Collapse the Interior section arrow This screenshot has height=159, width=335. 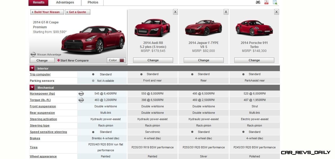click(x=32, y=68)
